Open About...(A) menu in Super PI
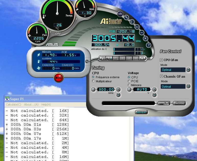 31,105
